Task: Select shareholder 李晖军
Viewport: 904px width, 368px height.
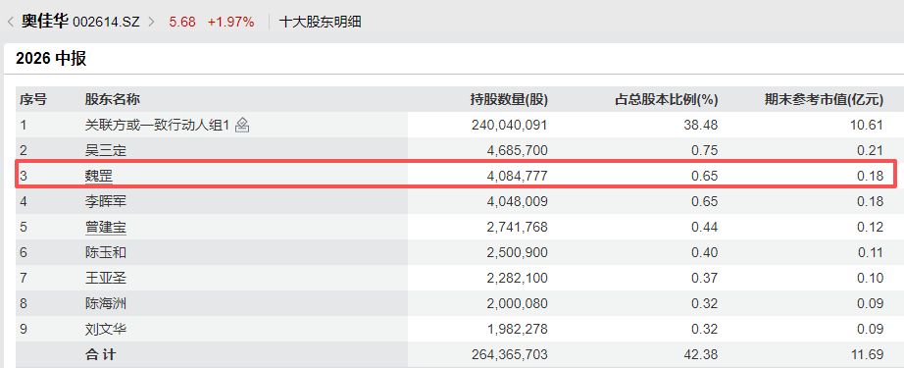Action: [106, 201]
